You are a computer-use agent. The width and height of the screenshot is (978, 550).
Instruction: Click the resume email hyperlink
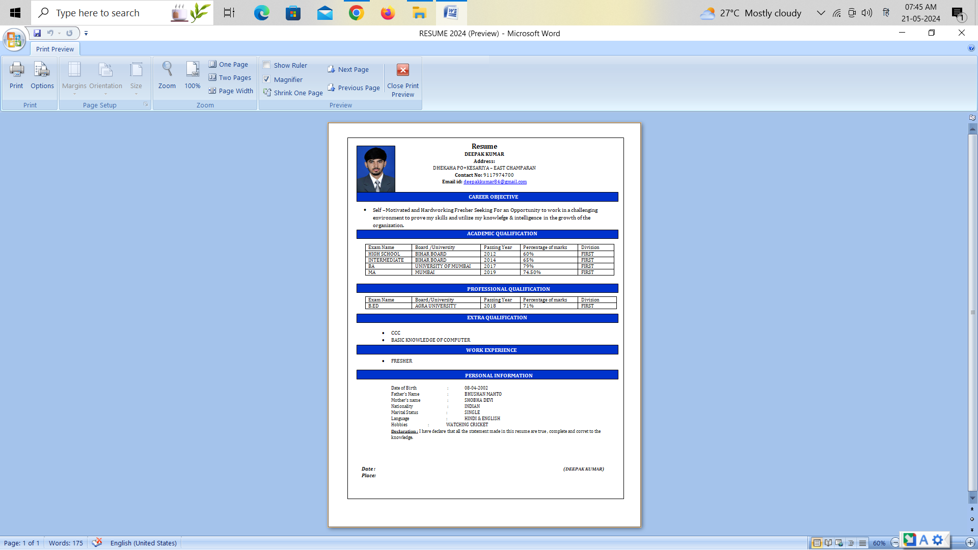click(495, 182)
